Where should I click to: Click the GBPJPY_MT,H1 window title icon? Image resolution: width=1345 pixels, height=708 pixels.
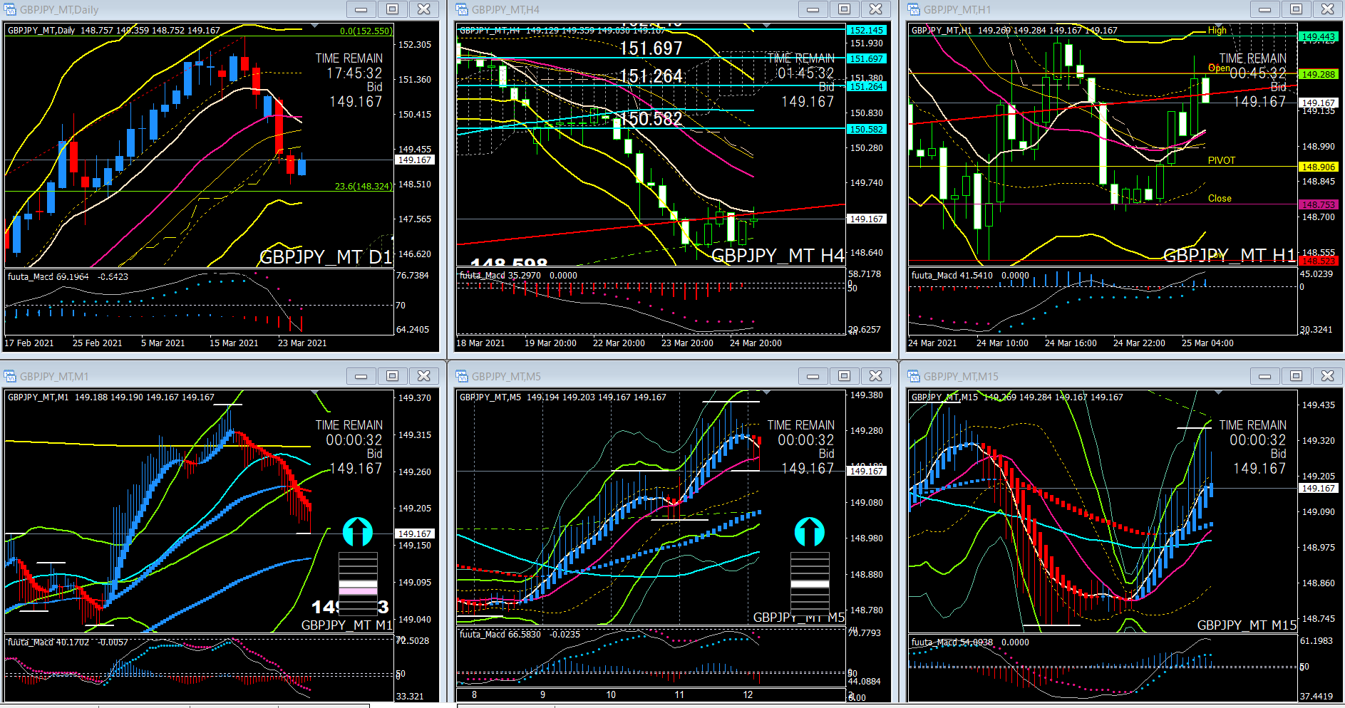(x=914, y=9)
